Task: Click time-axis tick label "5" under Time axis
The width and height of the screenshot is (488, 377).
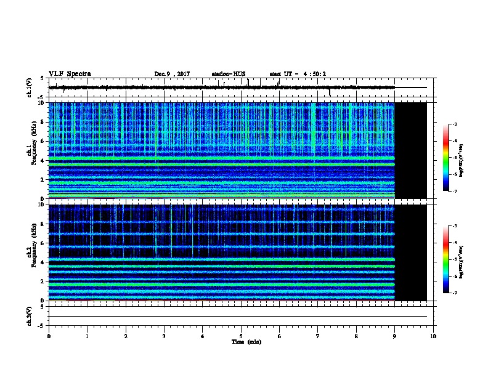Action: (241, 336)
